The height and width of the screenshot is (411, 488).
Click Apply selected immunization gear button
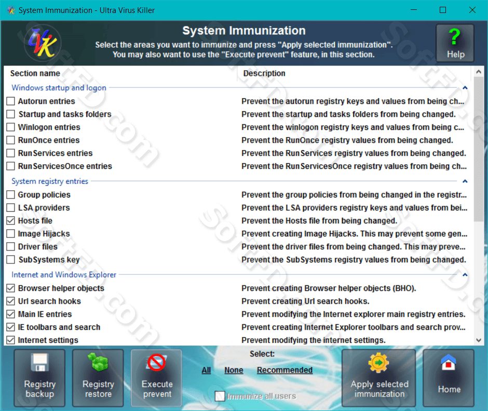click(379, 378)
